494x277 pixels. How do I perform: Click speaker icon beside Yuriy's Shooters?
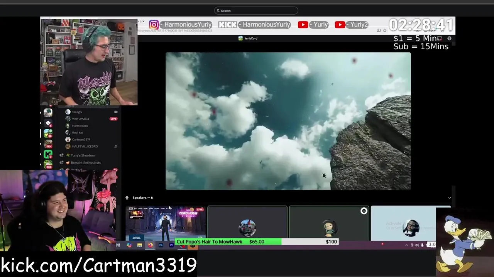point(61,155)
